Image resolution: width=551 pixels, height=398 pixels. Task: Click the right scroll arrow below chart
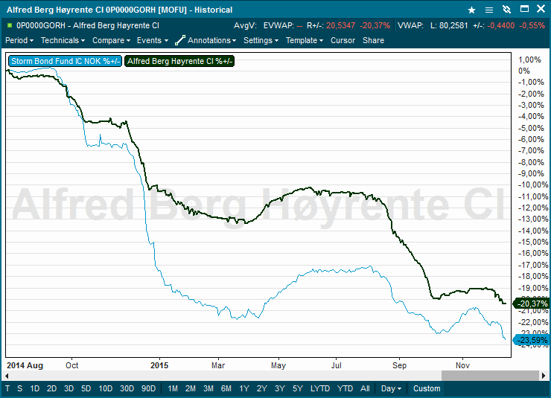[x=544, y=376]
